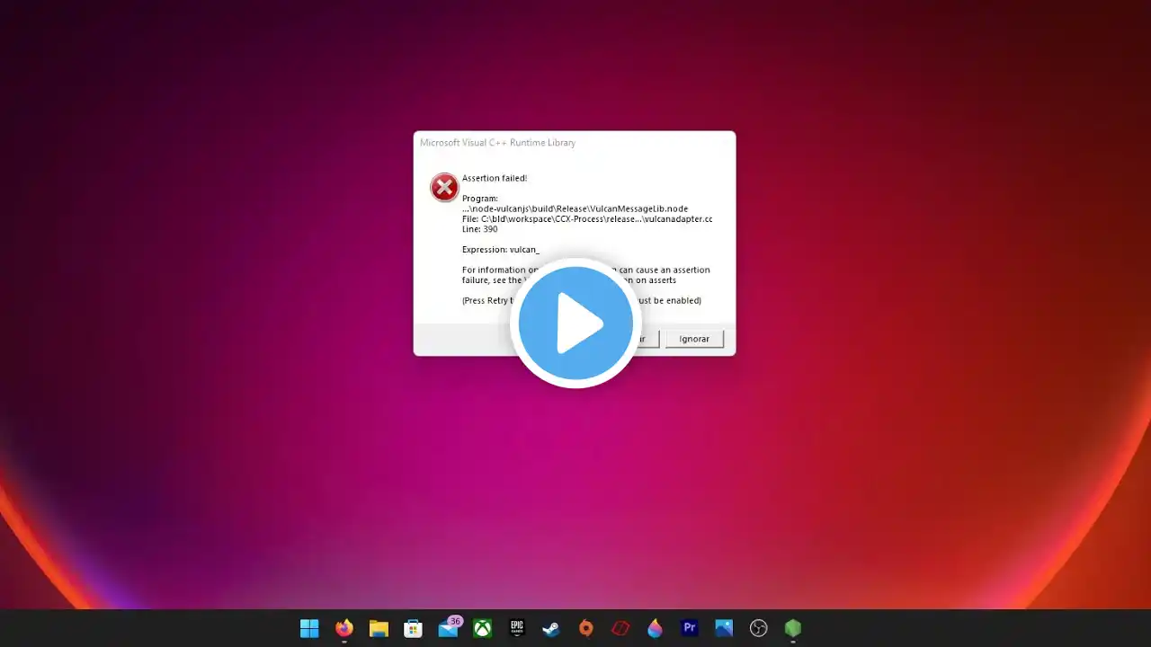Open the orange Origin taskbar icon
This screenshot has height=647, width=1151.
pos(586,628)
